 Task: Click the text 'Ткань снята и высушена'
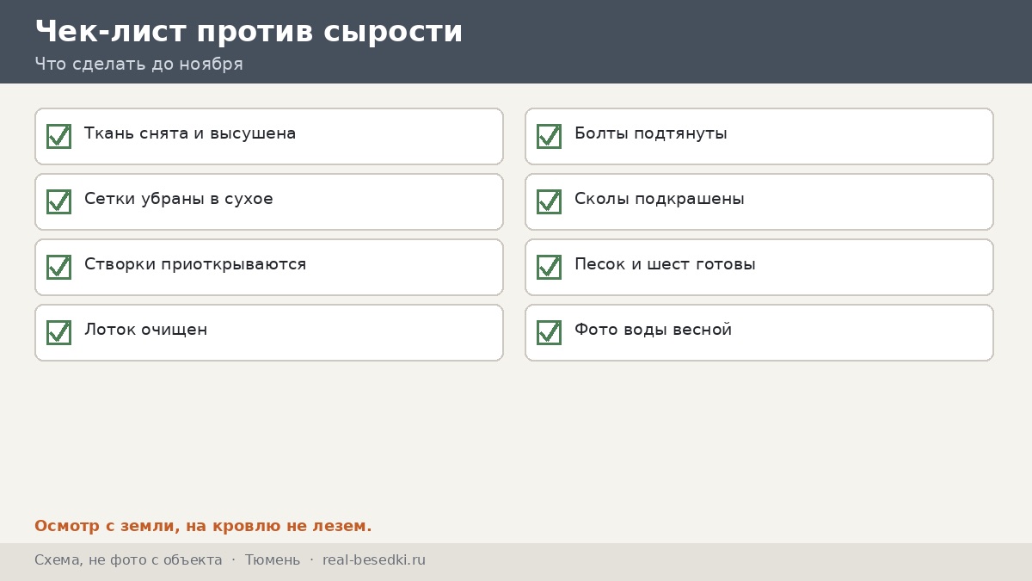(x=190, y=133)
